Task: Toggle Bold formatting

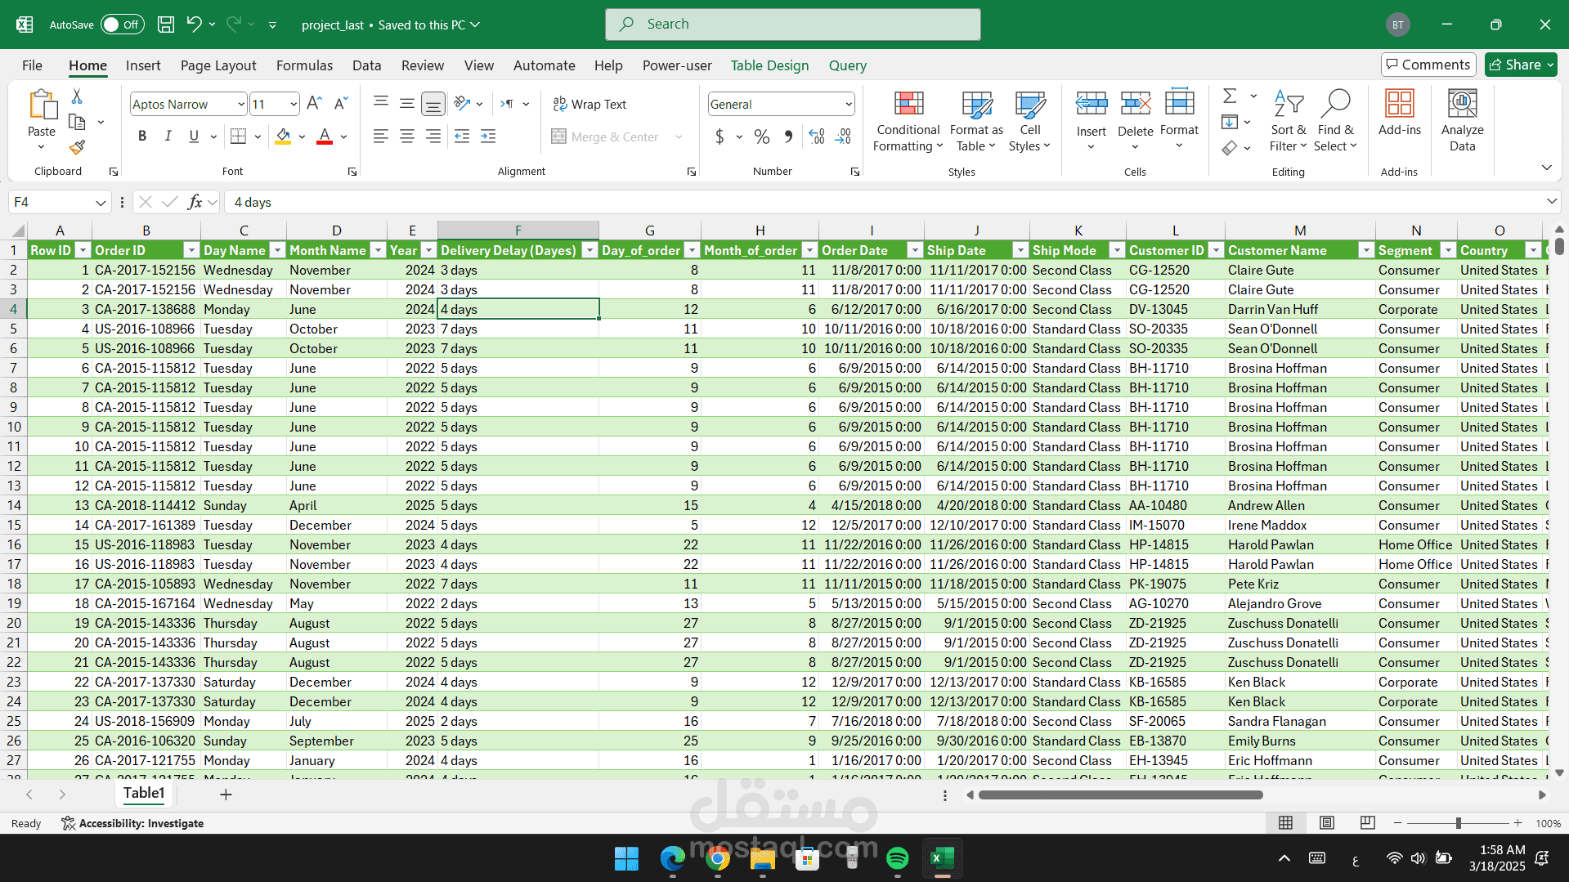Action: [x=142, y=137]
